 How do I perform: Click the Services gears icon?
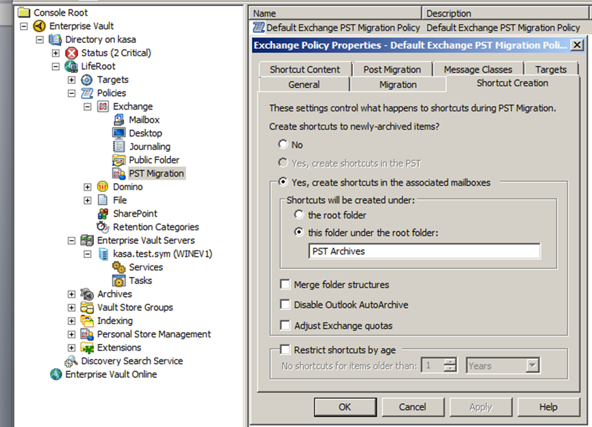point(119,267)
